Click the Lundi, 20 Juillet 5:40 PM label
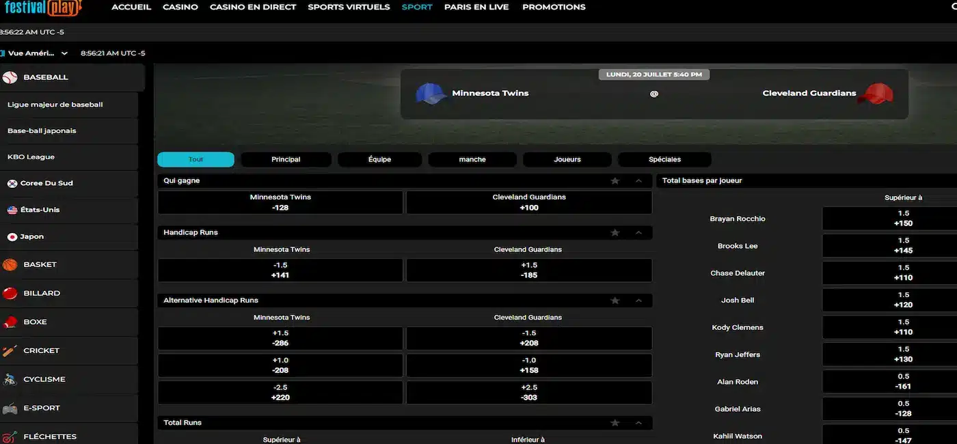957x444 pixels. click(654, 74)
